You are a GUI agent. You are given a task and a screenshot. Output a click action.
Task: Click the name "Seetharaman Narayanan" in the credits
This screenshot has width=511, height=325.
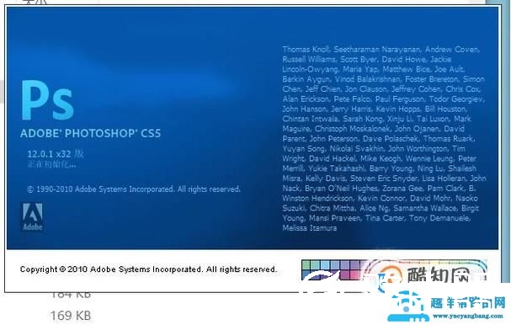[377, 49]
